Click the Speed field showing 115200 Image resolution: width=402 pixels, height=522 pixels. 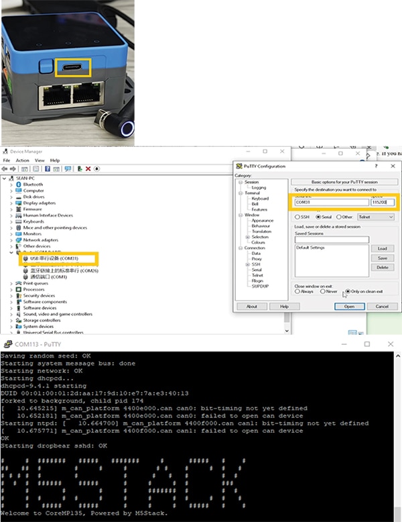click(x=384, y=202)
